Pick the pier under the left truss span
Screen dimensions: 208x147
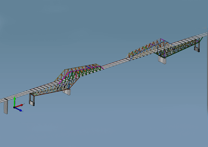(x=67, y=92)
